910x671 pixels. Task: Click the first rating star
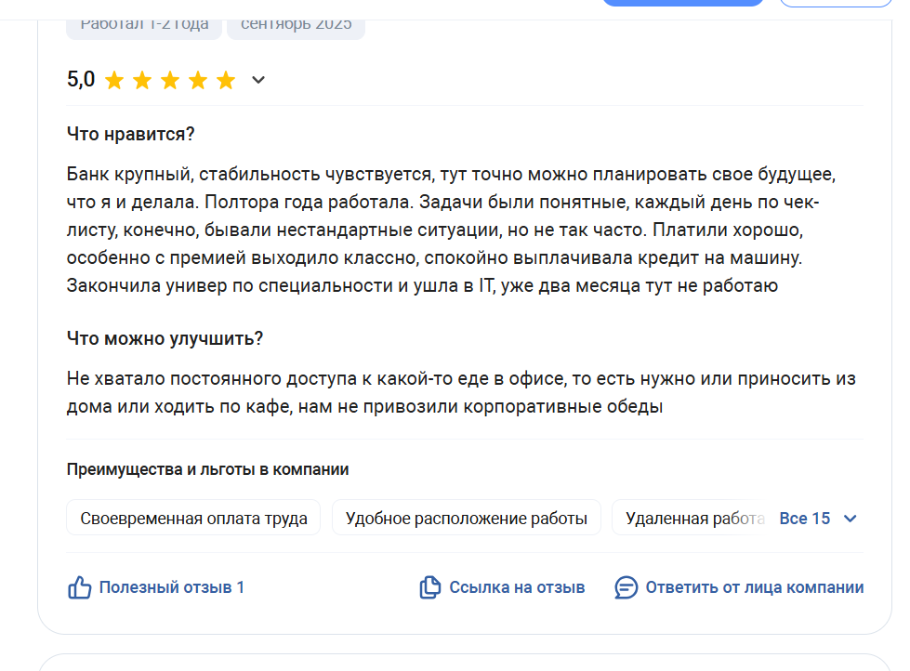tap(114, 80)
